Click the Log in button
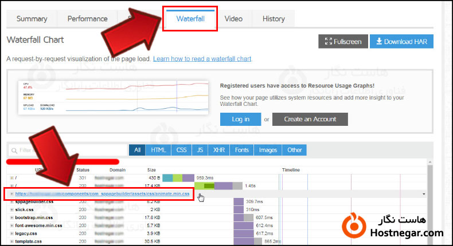This screenshot has width=453, height=246. pos(240,119)
